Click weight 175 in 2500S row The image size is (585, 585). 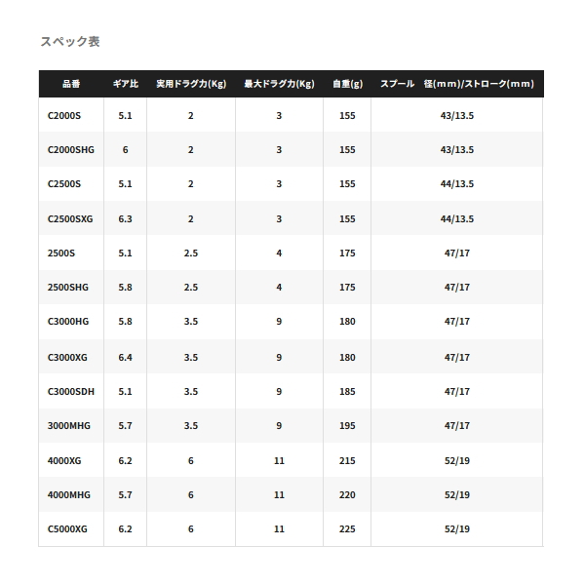pos(347,253)
